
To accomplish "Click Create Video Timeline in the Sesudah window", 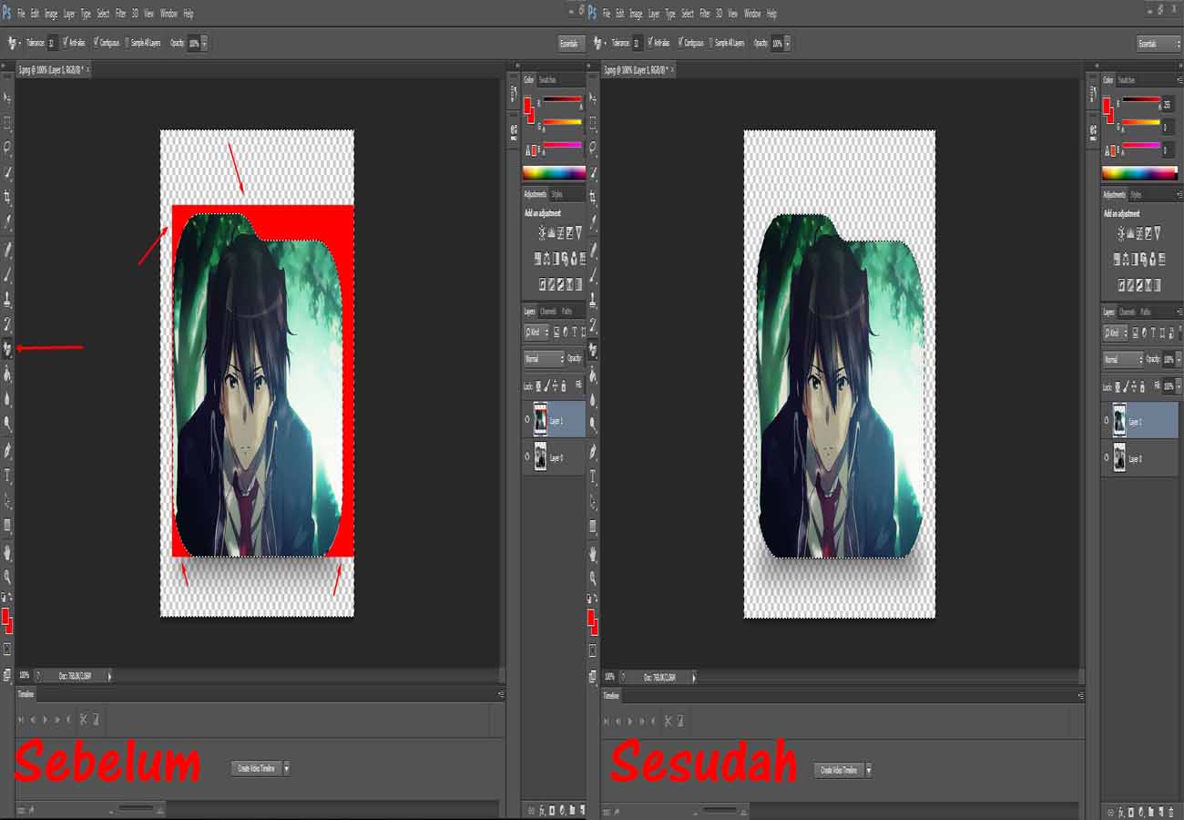I will point(839,770).
